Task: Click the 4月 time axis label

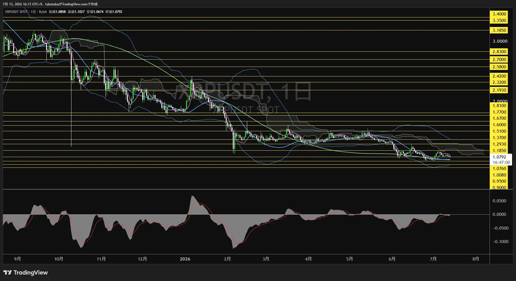Action: tap(308, 259)
